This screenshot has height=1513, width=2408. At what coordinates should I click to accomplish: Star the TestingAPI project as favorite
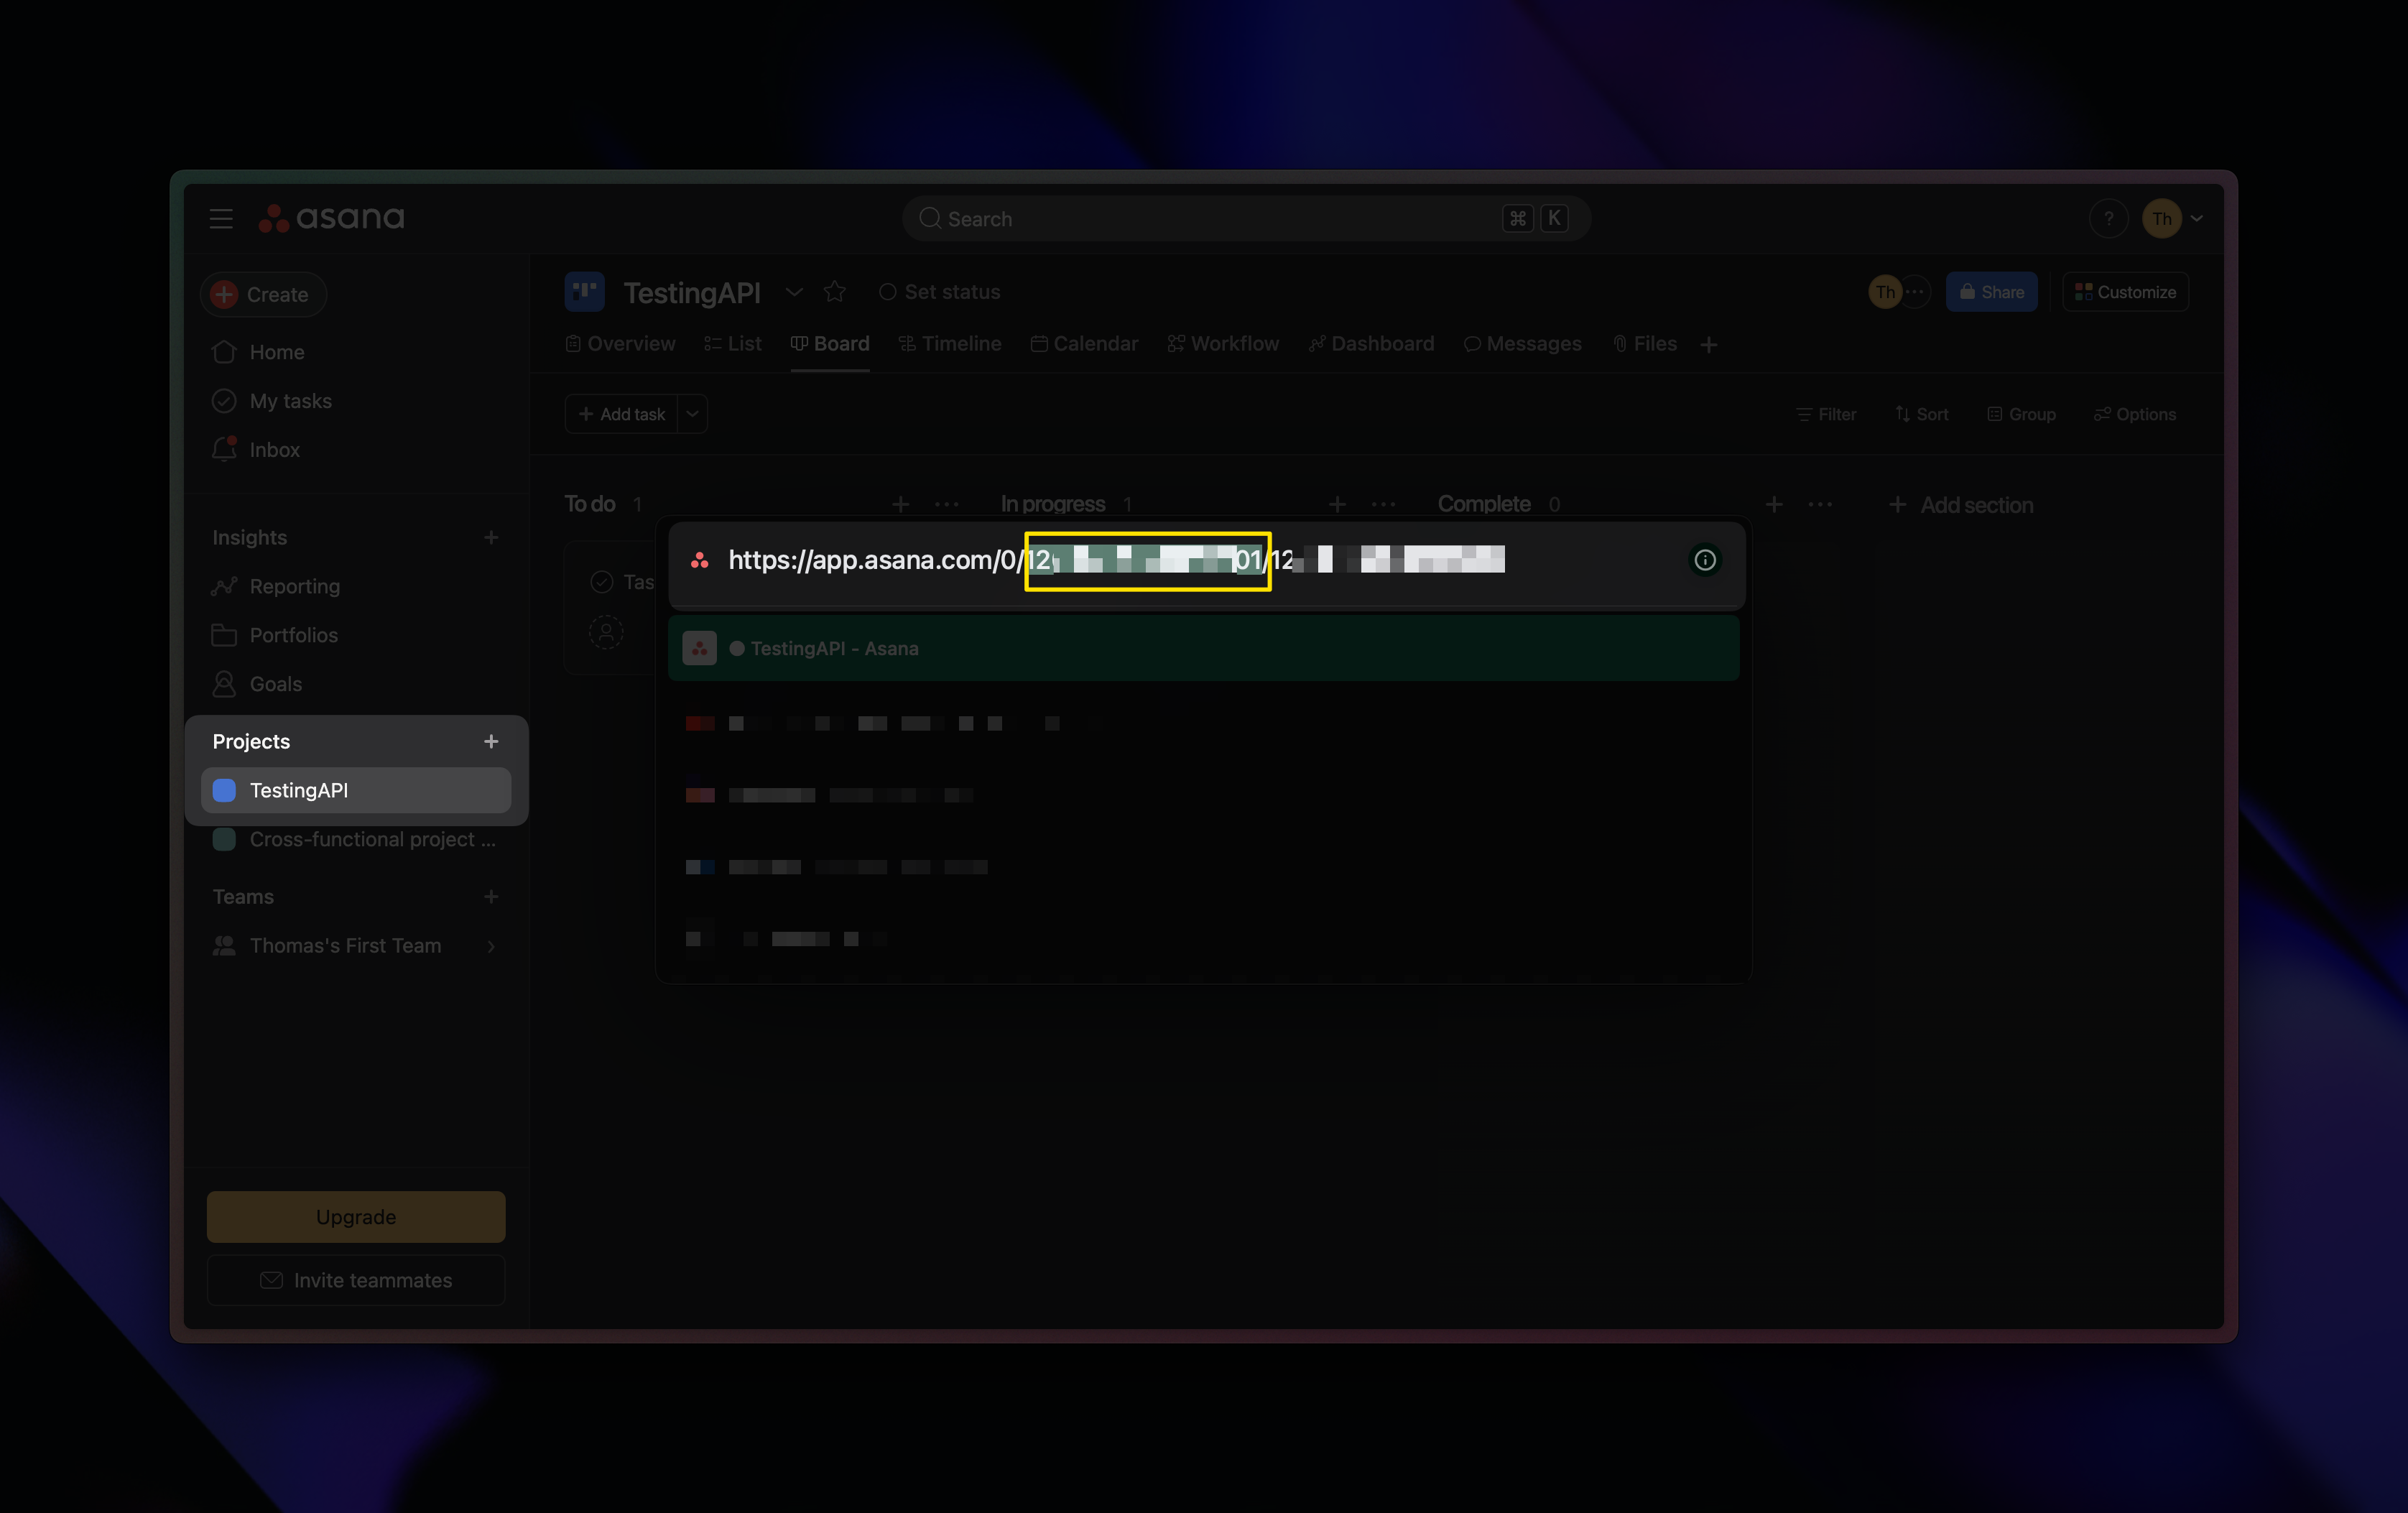click(834, 292)
